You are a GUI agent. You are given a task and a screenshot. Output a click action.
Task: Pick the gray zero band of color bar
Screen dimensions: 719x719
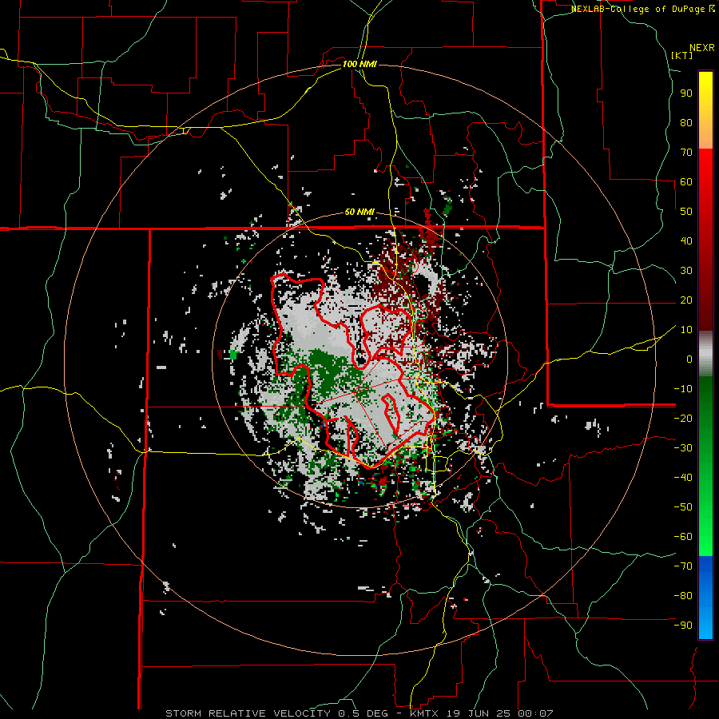click(705, 354)
